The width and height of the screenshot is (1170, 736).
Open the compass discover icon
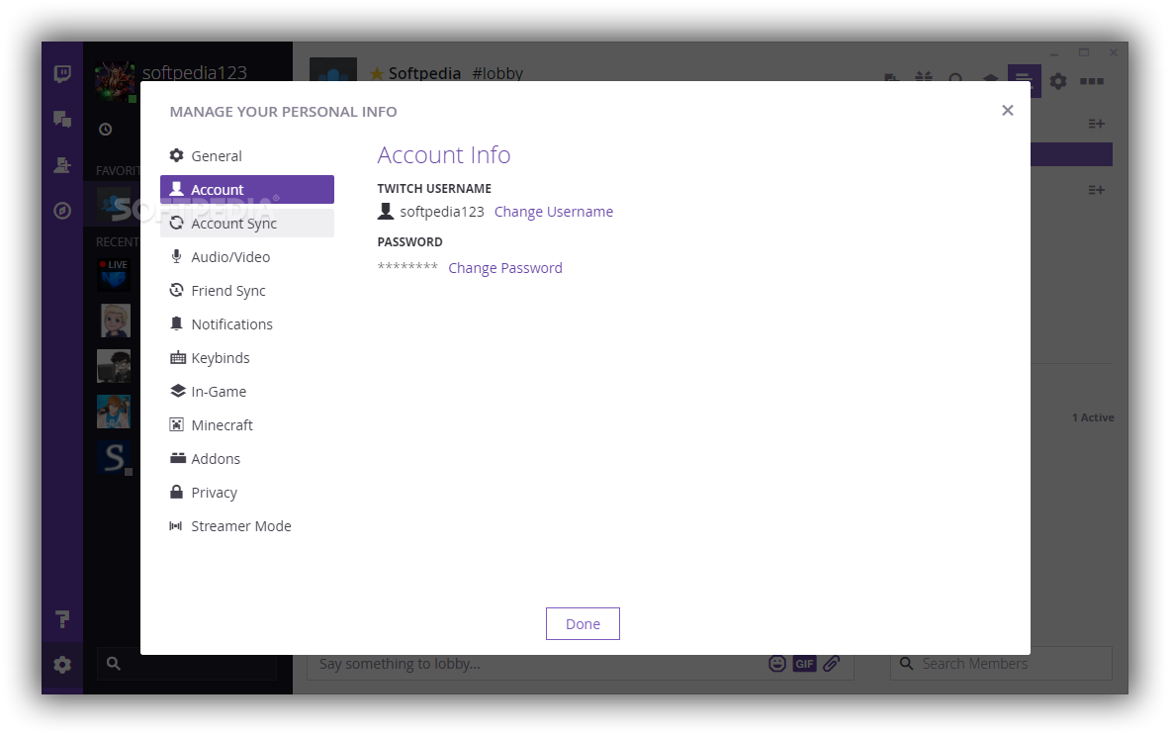pyautogui.click(x=62, y=211)
